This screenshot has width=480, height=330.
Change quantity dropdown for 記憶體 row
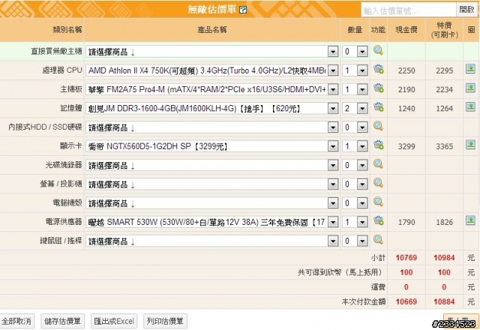pos(355,108)
